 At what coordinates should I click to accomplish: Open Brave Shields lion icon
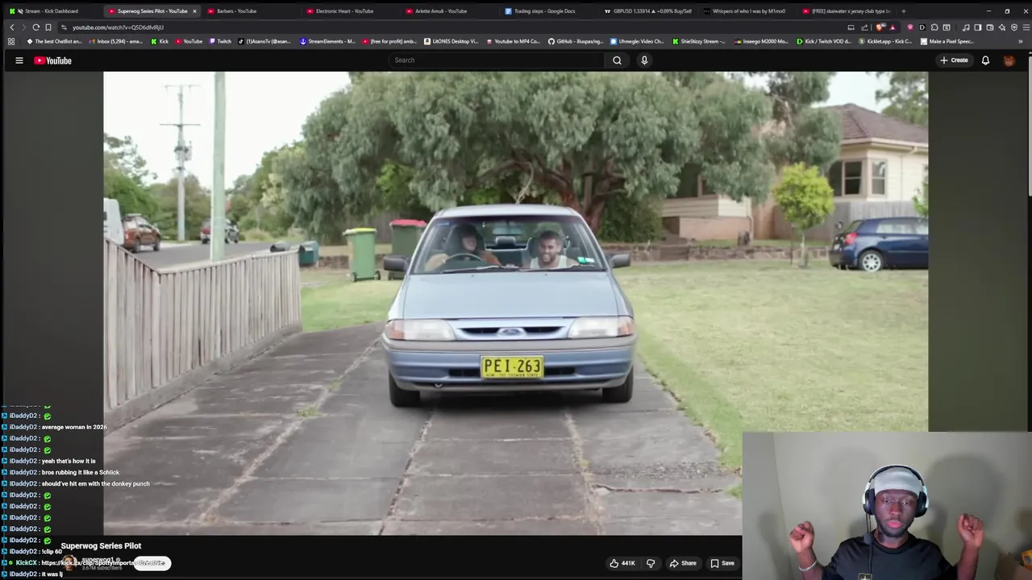coord(880,27)
